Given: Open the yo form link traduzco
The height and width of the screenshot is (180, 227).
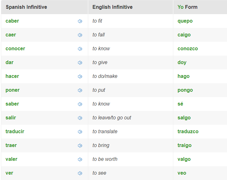Looking at the screenshot, I should pyautogui.click(x=188, y=132).
